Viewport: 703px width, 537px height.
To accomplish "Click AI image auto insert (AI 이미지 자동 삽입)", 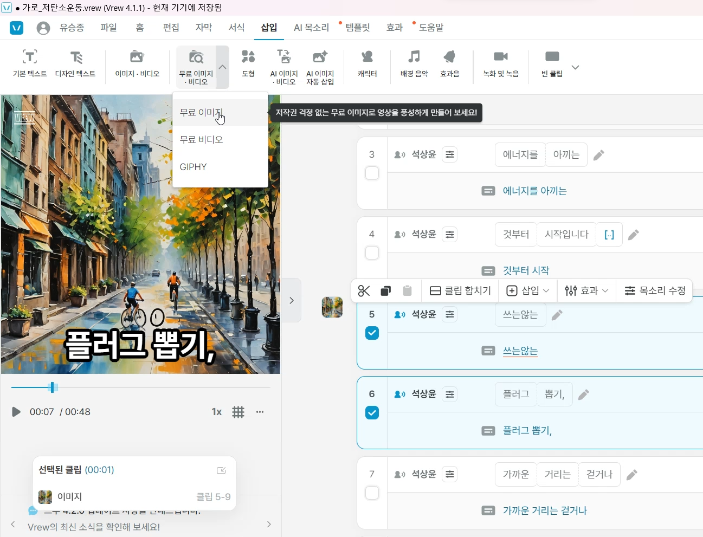I will (x=320, y=67).
